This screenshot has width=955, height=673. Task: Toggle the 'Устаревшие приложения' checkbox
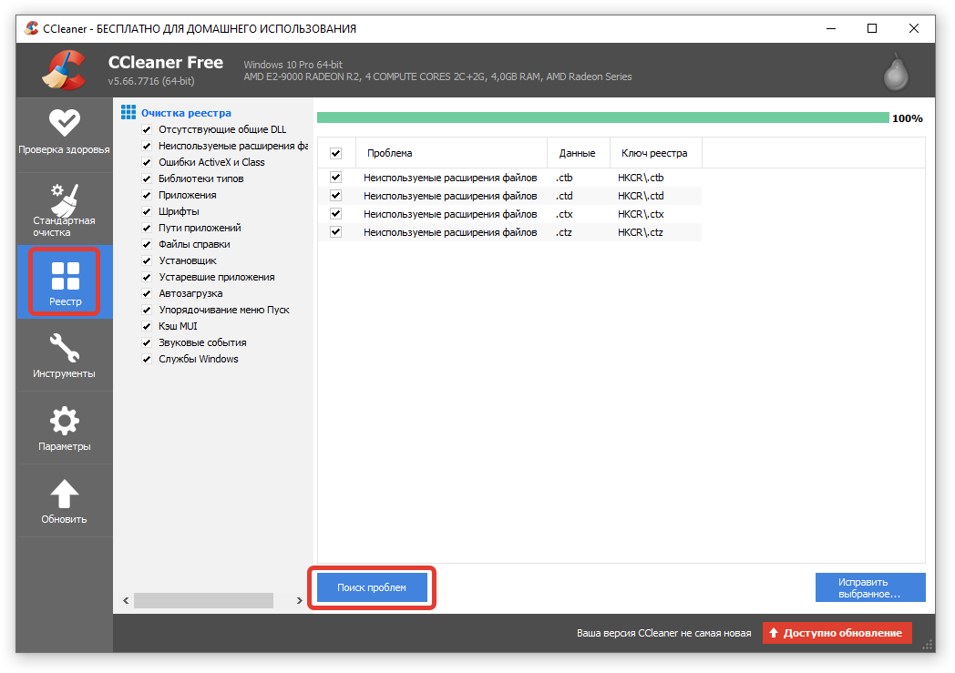[147, 278]
